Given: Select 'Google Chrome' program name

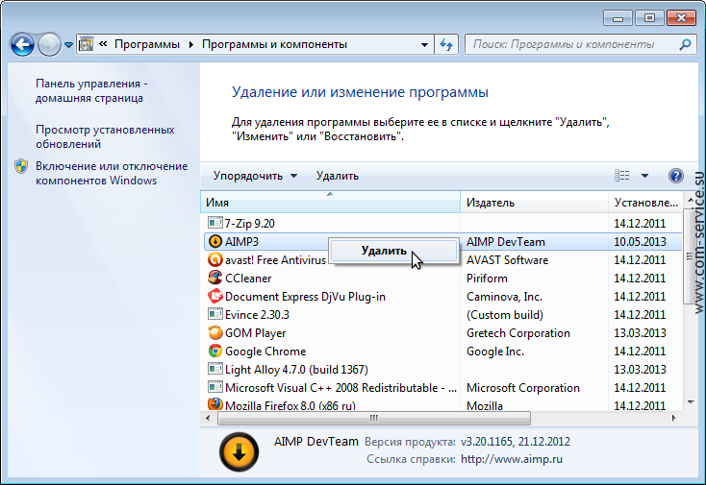Looking at the screenshot, I should click(x=265, y=352).
